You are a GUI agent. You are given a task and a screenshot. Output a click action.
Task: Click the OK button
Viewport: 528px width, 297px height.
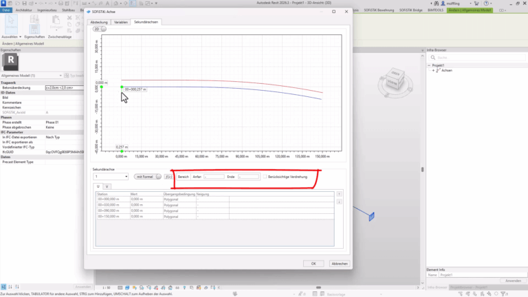(313, 263)
